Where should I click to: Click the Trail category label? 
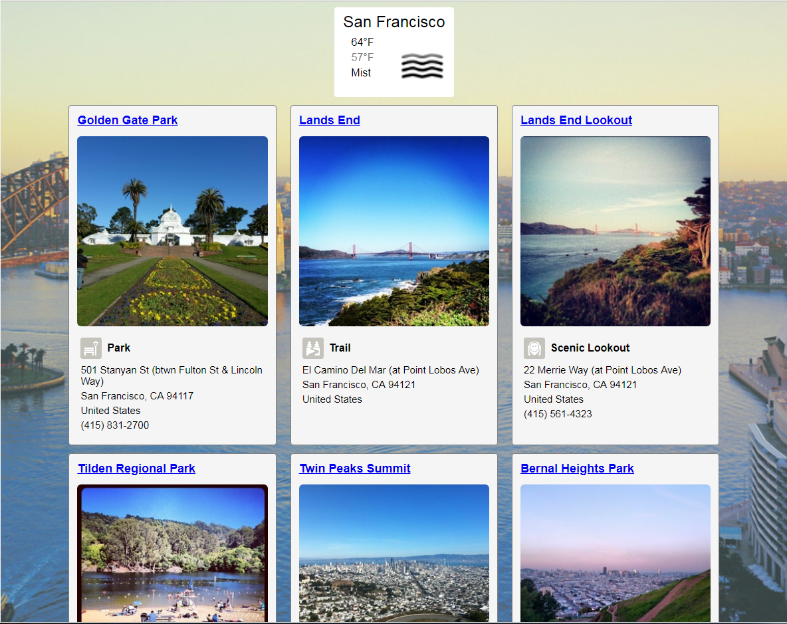(340, 348)
